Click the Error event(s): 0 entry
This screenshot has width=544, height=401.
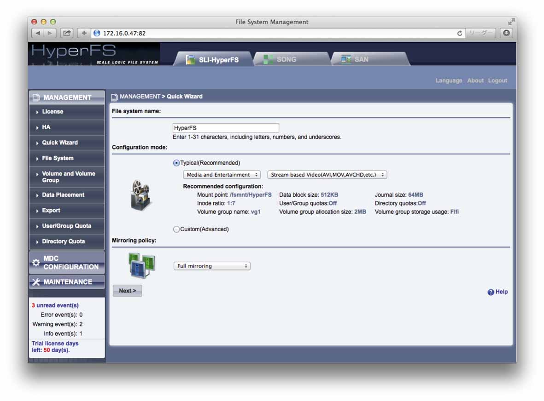point(61,315)
